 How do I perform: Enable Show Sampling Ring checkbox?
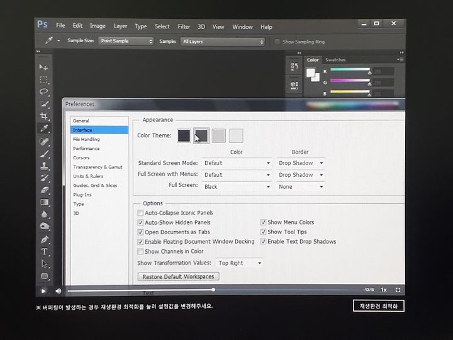(x=277, y=42)
